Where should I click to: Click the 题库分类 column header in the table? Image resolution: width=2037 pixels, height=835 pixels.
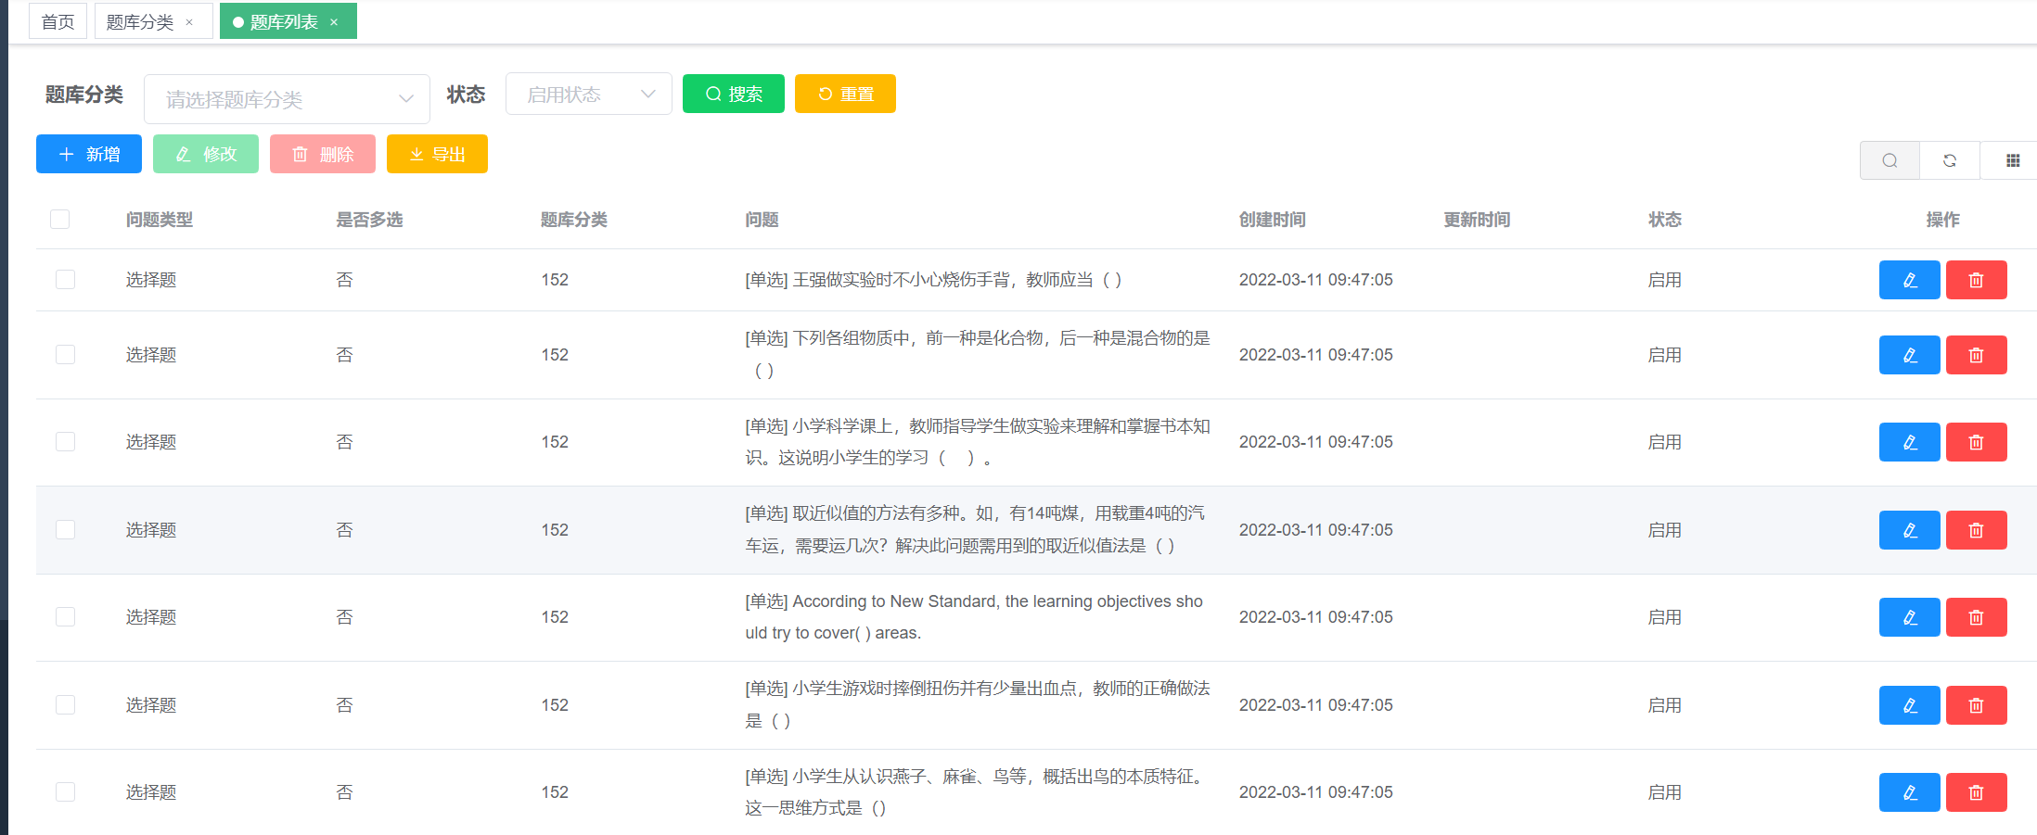pyautogui.click(x=574, y=220)
